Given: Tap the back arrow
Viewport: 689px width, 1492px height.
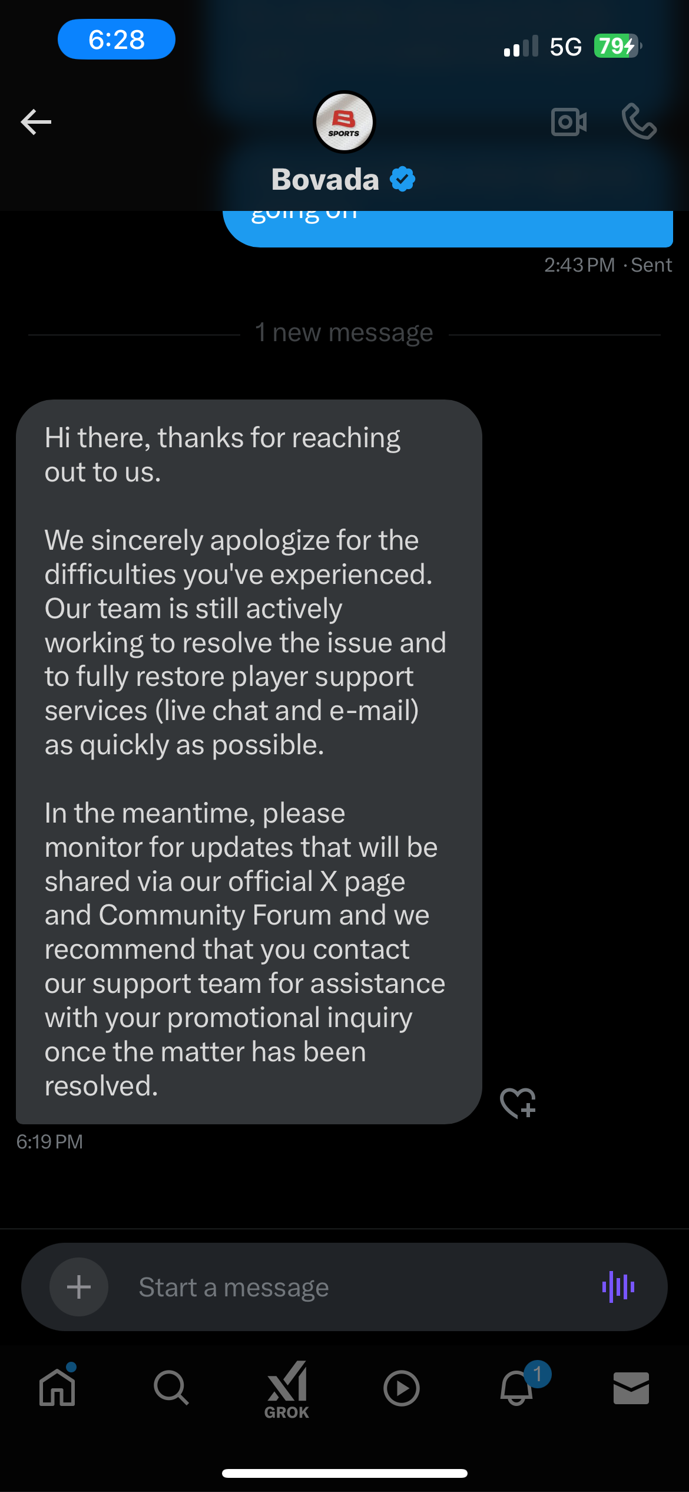Looking at the screenshot, I should click(36, 122).
